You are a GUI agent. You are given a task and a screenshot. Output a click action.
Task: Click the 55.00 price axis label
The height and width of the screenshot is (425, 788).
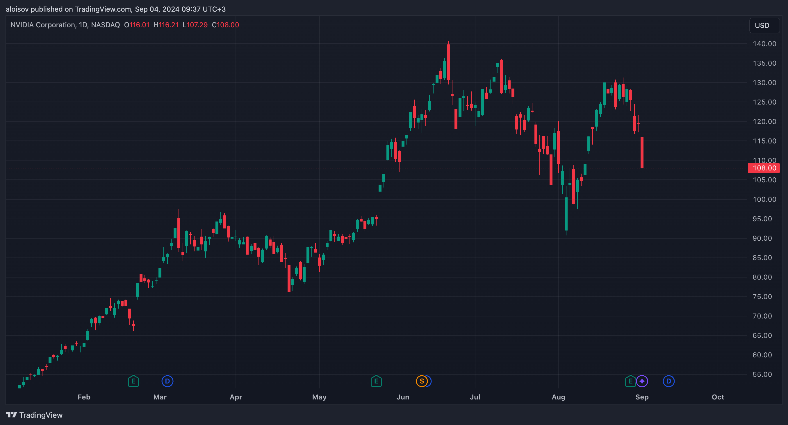(762, 374)
